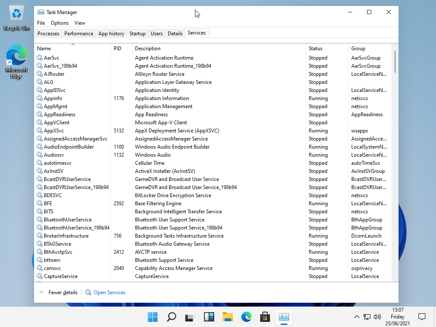Show hidden system tray icons chevron
The height and width of the screenshot is (327, 436).
pos(357,317)
